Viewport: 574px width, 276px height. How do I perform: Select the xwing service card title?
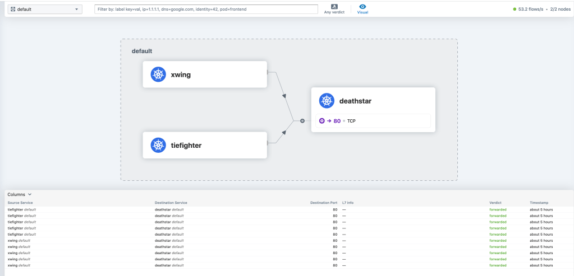[181, 74]
